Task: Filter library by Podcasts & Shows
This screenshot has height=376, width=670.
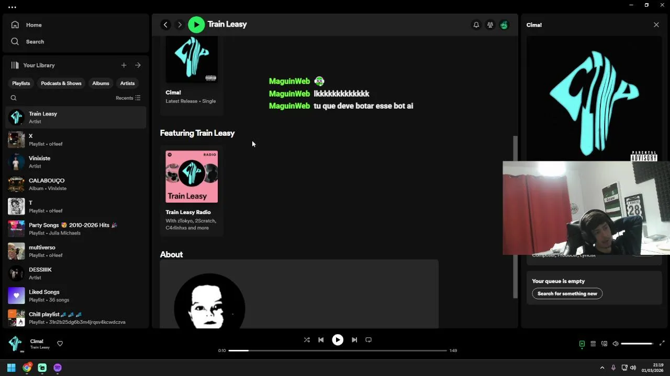Action: (61, 83)
